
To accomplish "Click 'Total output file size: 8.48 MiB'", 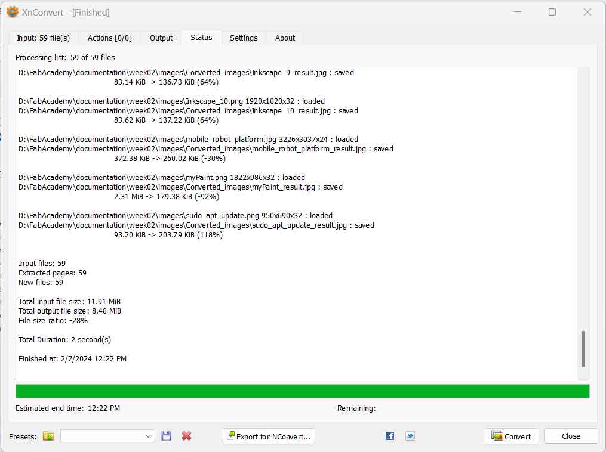I will pyautogui.click(x=70, y=311).
